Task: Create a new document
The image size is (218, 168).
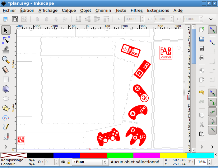Action: [202, 30]
